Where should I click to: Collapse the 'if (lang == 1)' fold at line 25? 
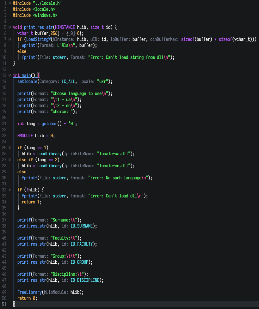pos(9,148)
